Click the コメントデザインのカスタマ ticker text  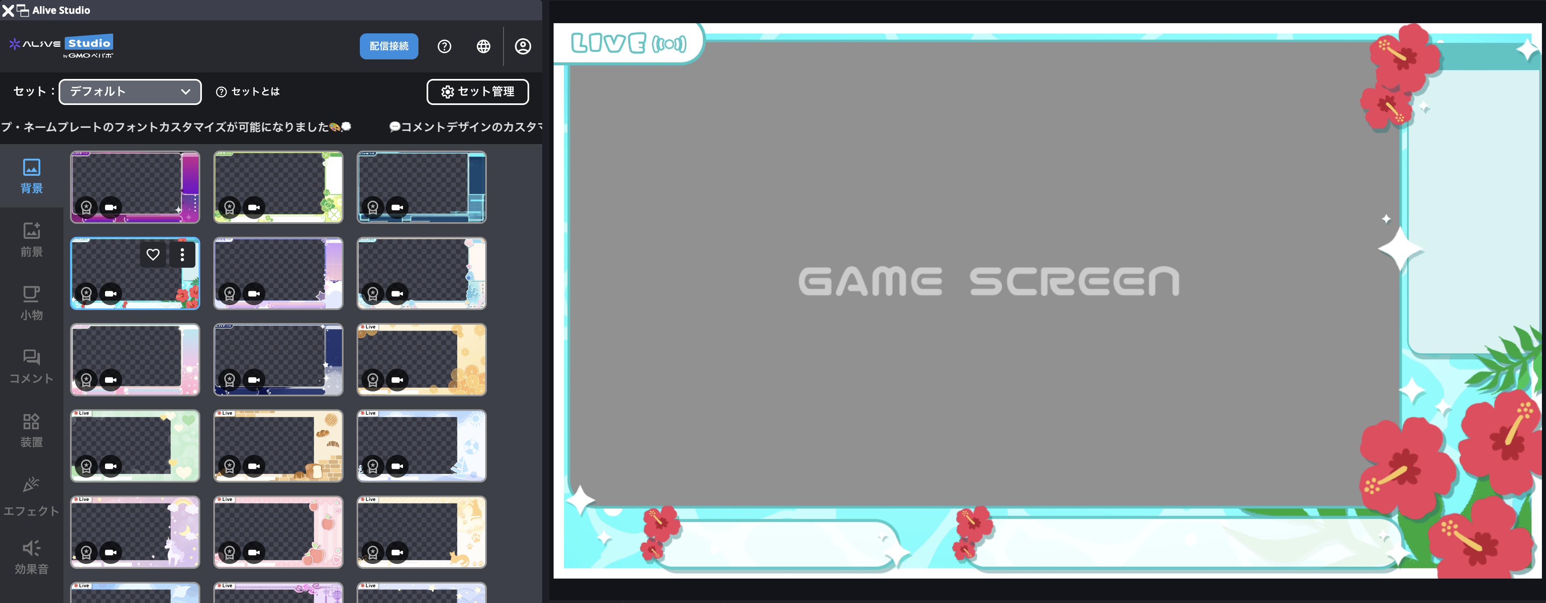(466, 127)
